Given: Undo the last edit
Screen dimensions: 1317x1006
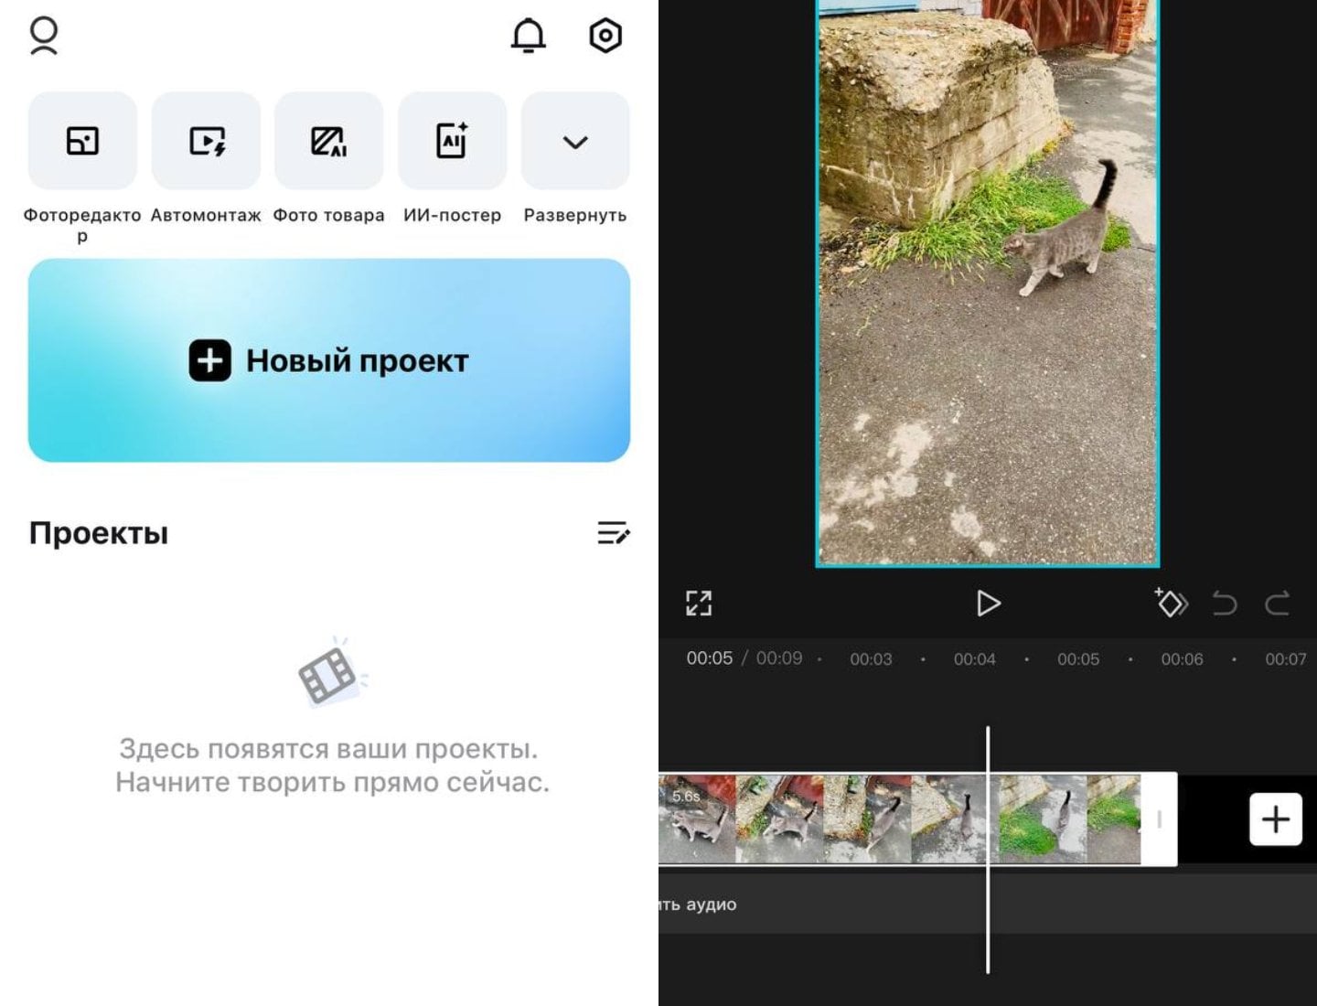Looking at the screenshot, I should point(1224,604).
